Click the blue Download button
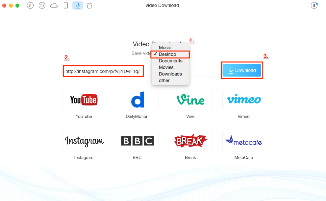The image size is (326, 201). pos(242,70)
